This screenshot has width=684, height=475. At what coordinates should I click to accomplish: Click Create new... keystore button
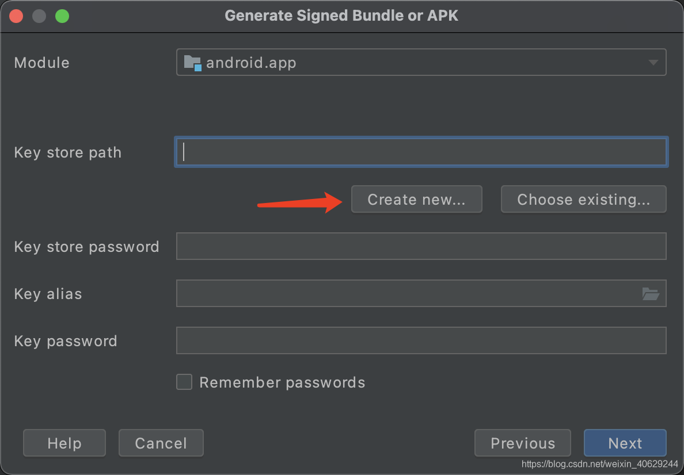click(417, 199)
